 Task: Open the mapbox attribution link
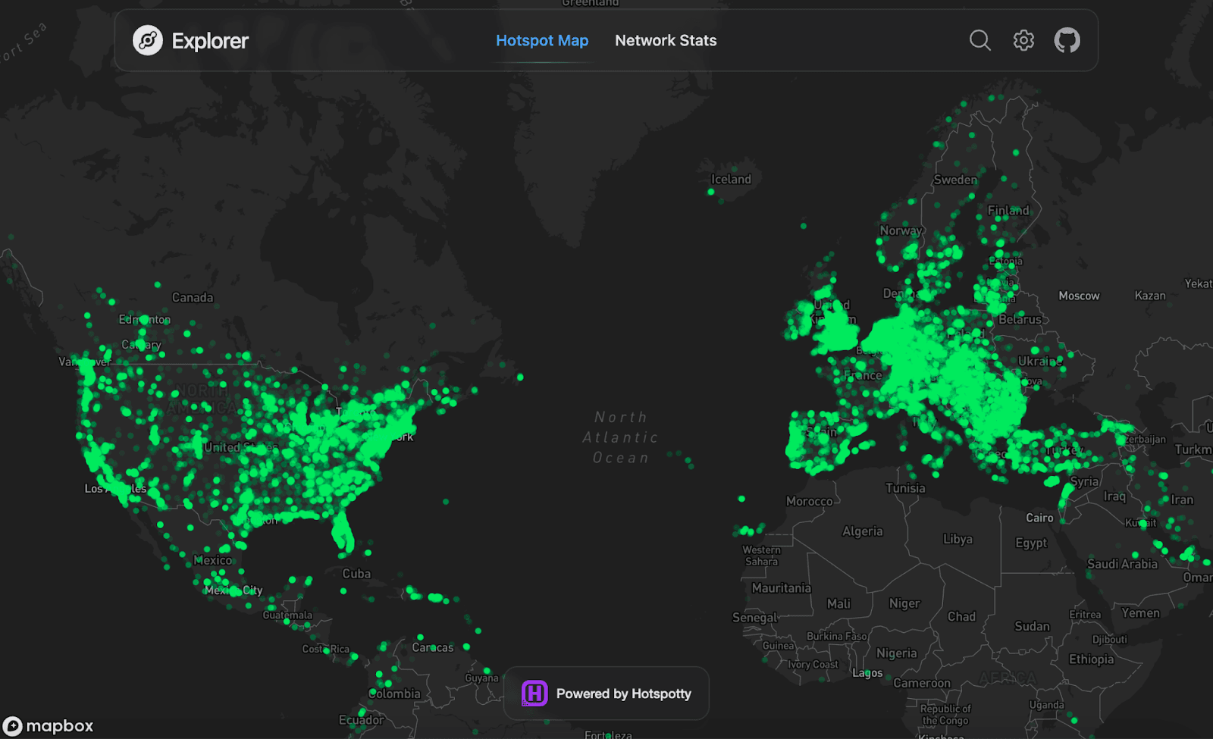49,725
